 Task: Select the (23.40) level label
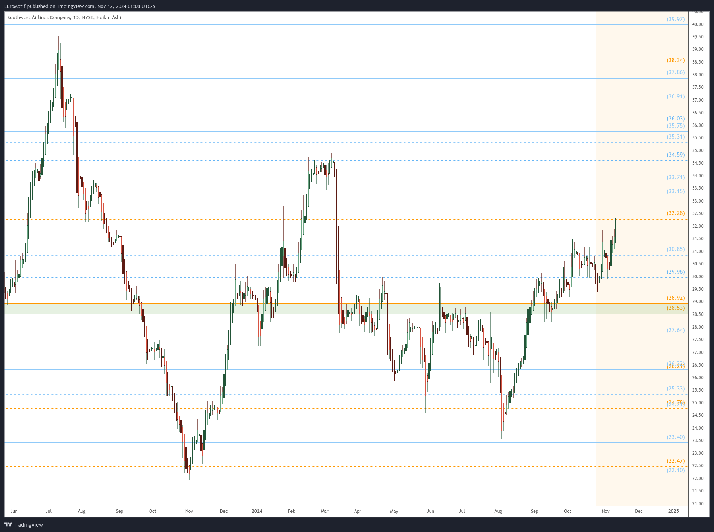coord(676,437)
